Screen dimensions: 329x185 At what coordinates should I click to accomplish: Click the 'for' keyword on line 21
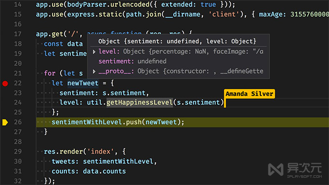coord(50,73)
